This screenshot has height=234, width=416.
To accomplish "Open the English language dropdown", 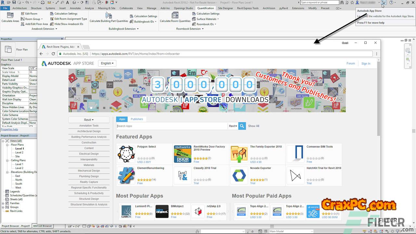I will tap(107, 63).
